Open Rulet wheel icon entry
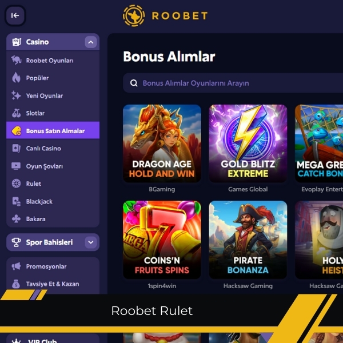343x343 pixels. [16, 184]
